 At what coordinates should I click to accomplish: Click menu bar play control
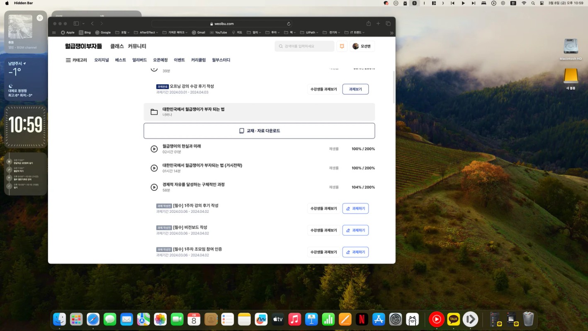463,3
